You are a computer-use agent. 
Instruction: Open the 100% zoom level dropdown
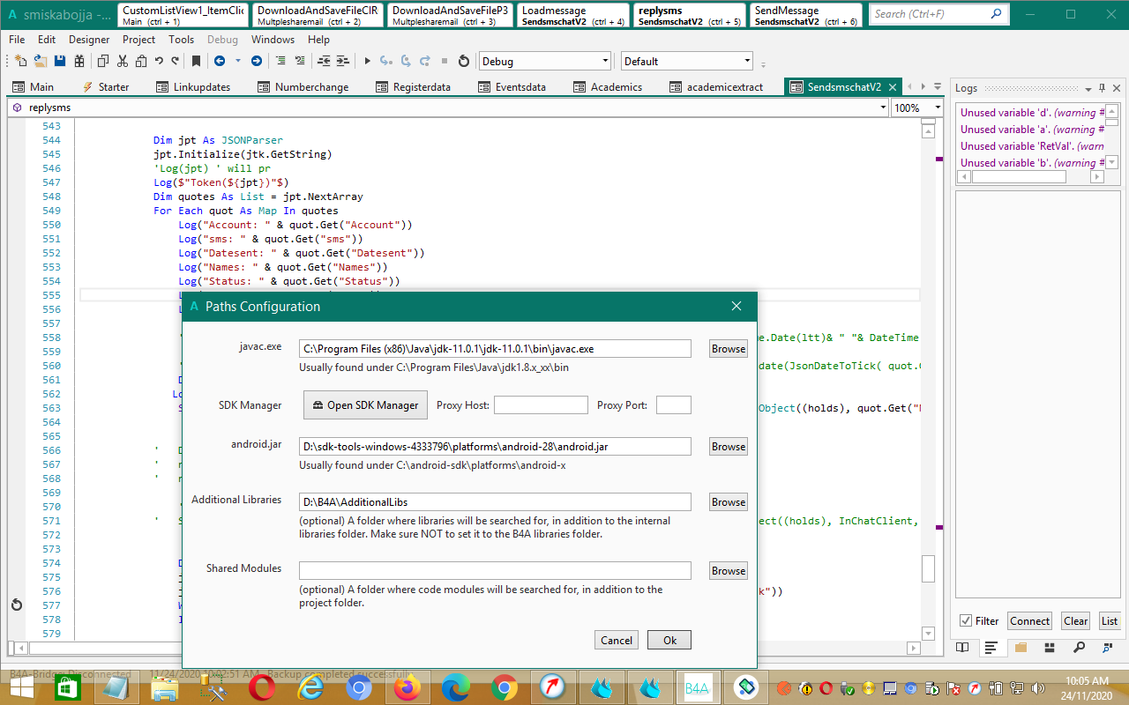tap(936, 108)
